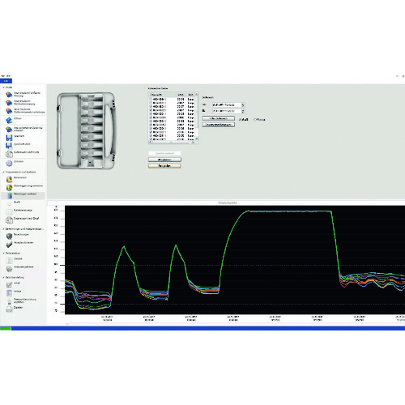405x405 pixels.
Task: Open the Statistik table icon
Action: [x=9, y=260]
